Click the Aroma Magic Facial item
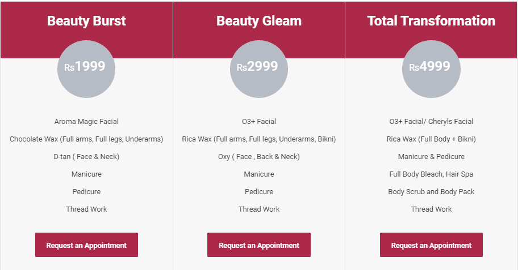This screenshot has height=270, width=518. (86, 122)
